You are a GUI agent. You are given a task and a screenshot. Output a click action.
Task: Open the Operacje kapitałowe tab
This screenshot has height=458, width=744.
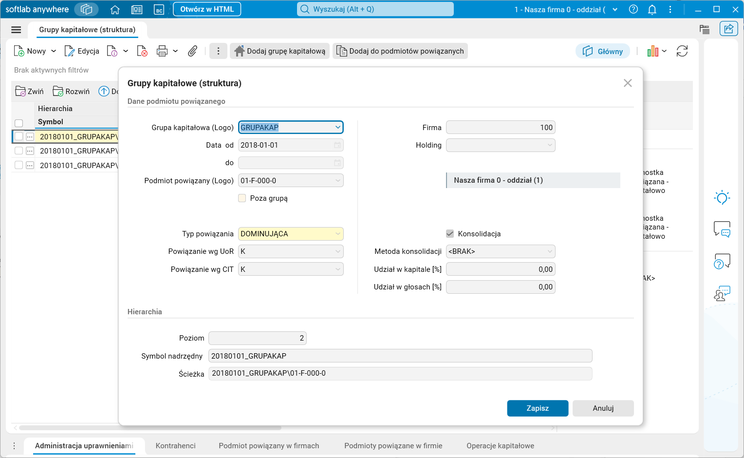500,446
